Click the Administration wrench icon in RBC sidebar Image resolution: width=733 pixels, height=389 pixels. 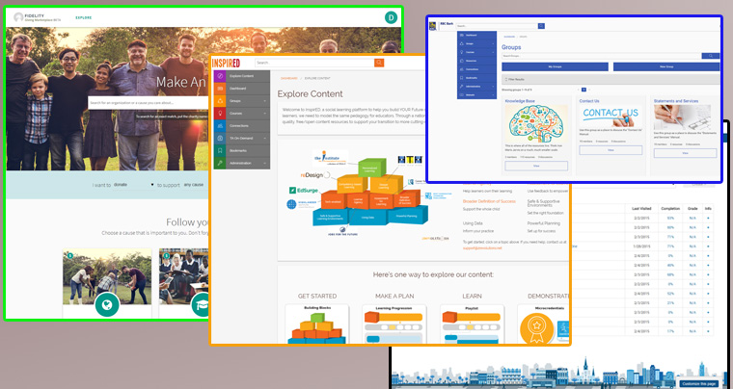coord(461,87)
